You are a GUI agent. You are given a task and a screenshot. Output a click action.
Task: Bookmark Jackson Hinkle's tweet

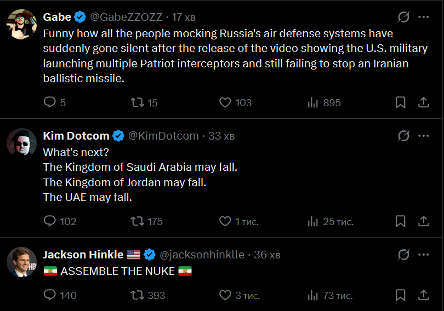click(401, 295)
